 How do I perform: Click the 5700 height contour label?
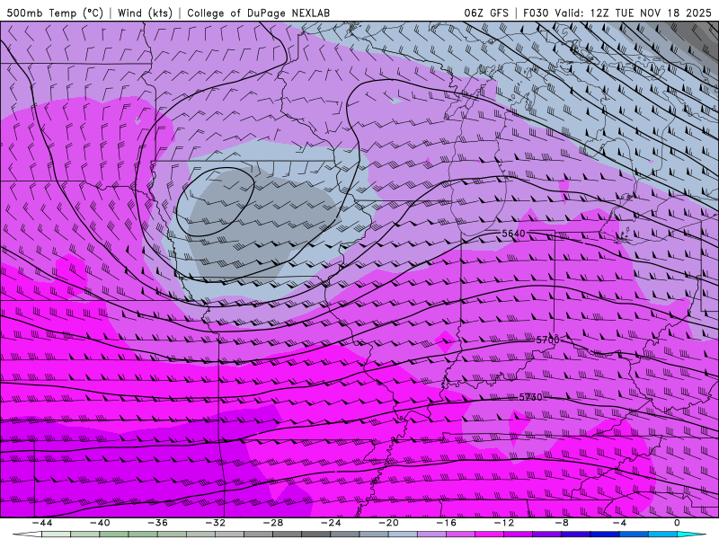[x=547, y=340]
